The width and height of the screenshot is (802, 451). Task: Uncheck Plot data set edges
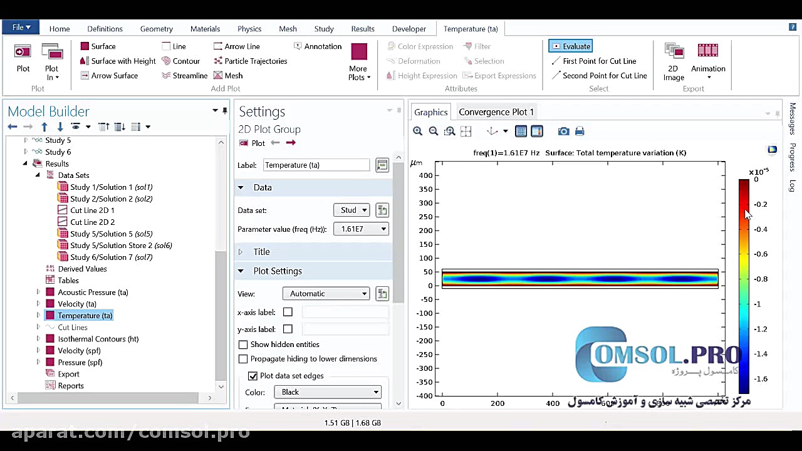[x=253, y=376]
